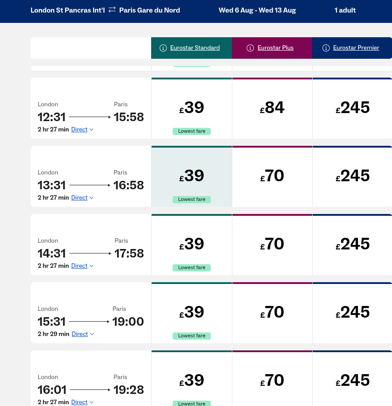Expand Direct details for the 13:31 train
Viewport: 392px width, 406px height.
pyautogui.click(x=83, y=198)
